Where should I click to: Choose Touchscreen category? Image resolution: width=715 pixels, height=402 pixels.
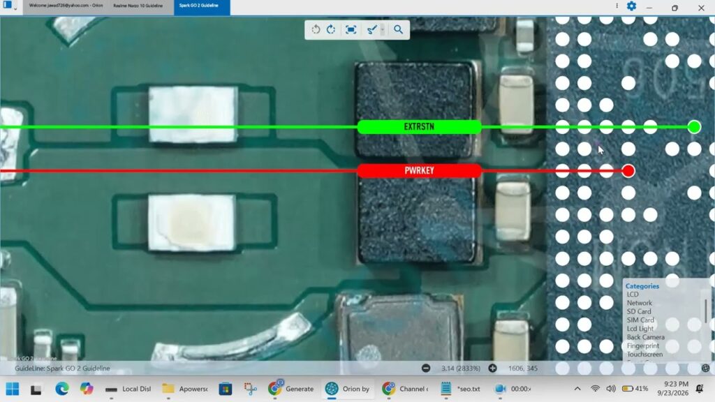(x=644, y=355)
